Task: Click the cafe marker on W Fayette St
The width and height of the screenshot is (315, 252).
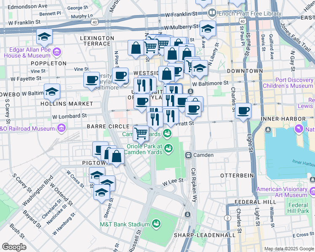Action: pyautogui.click(x=92, y=81)
